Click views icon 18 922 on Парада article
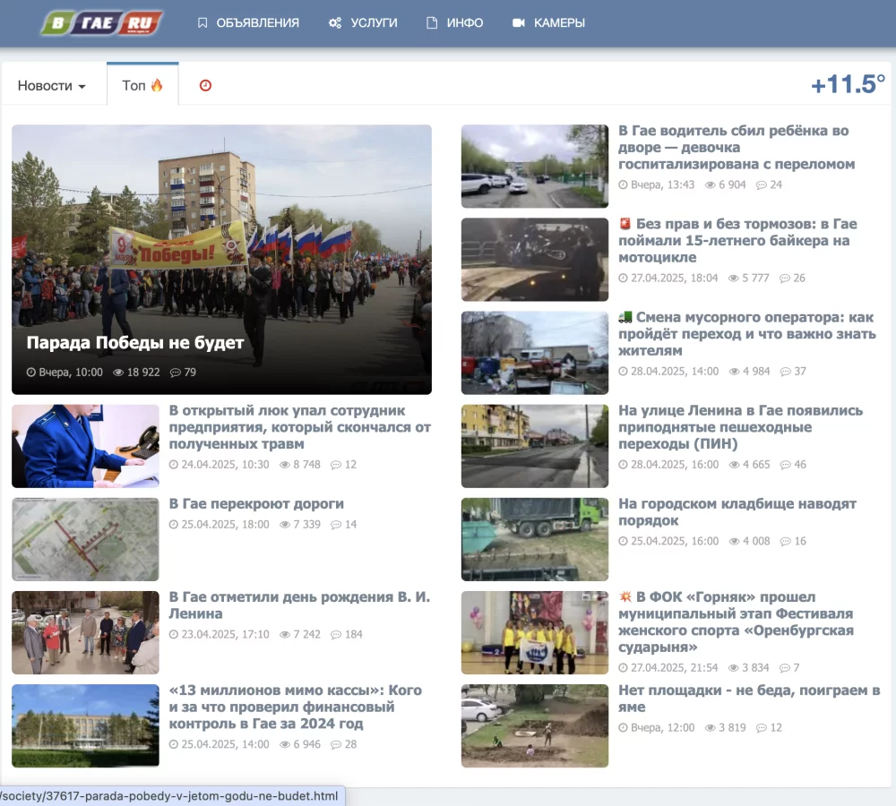 click(118, 373)
